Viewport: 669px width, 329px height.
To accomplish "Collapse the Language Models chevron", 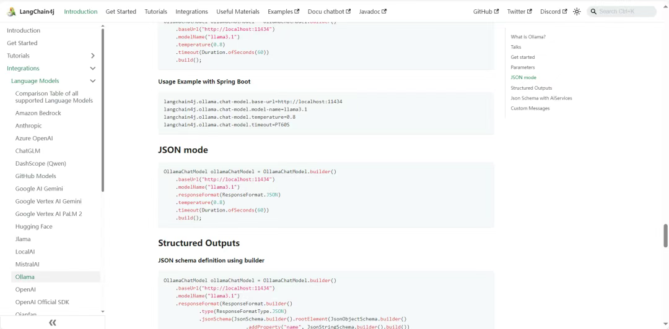I will pyautogui.click(x=92, y=81).
